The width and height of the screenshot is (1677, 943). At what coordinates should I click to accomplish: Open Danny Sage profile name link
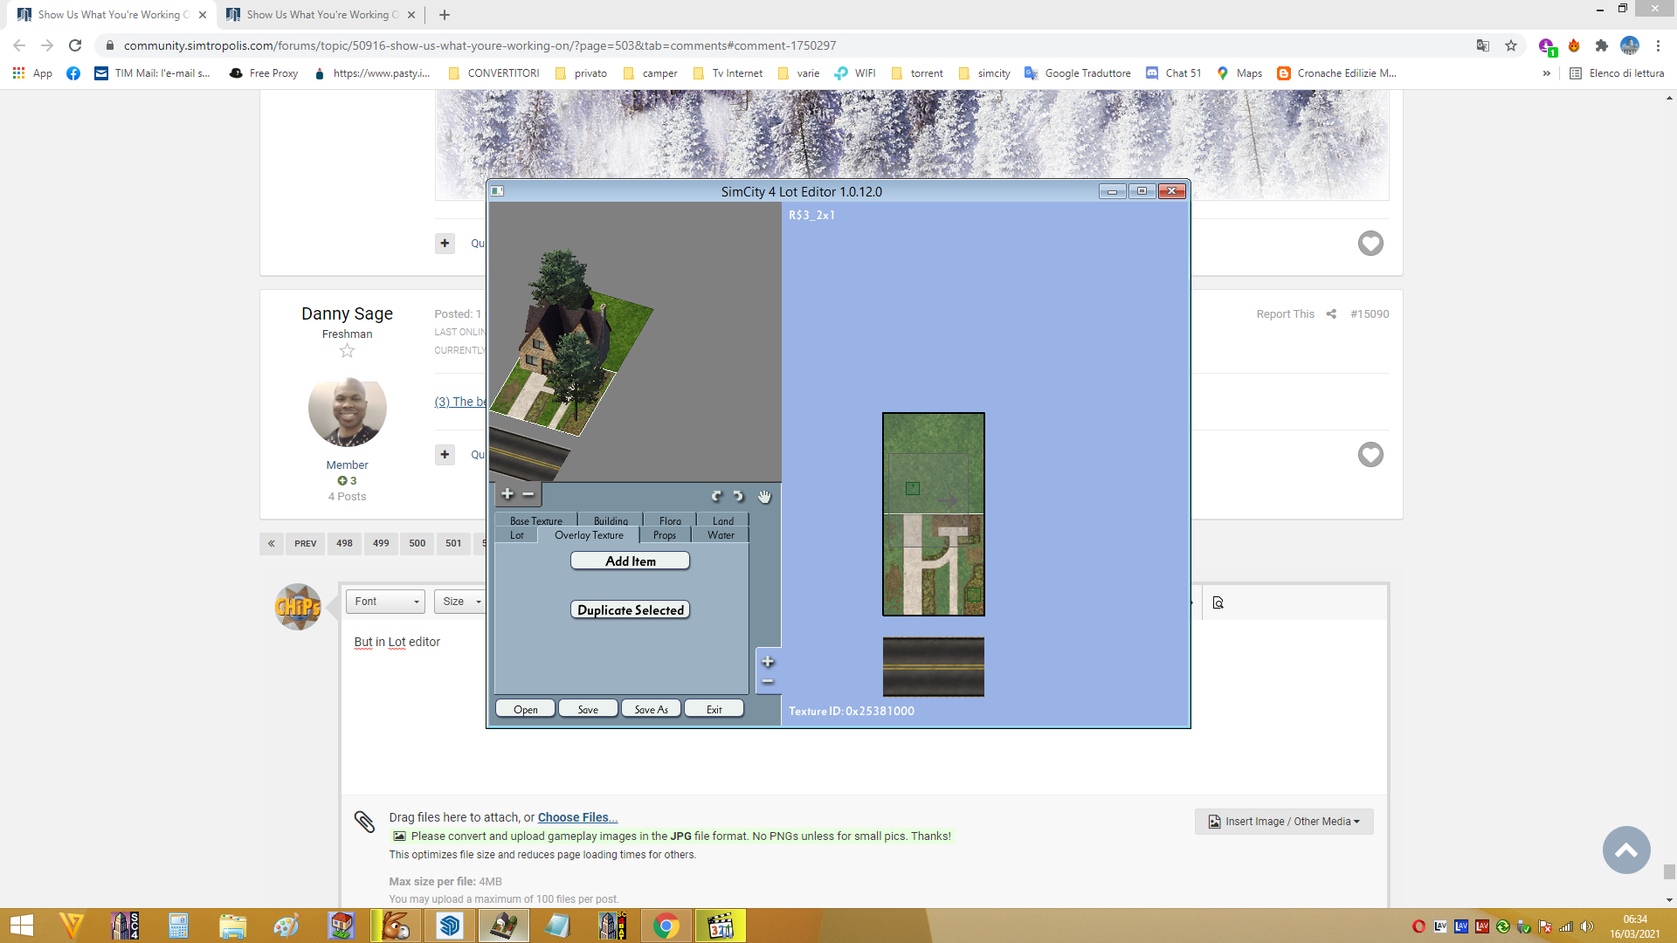[347, 313]
